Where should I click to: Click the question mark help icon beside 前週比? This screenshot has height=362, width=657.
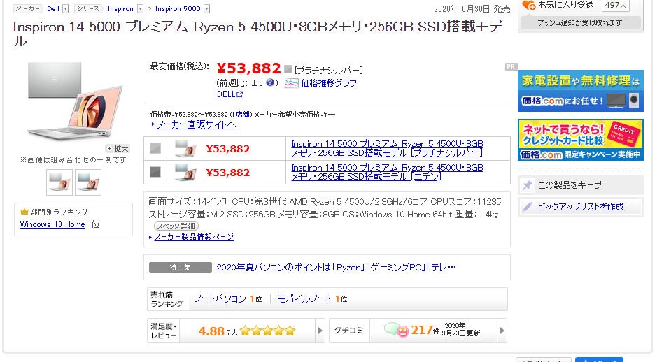pyautogui.click(x=270, y=82)
